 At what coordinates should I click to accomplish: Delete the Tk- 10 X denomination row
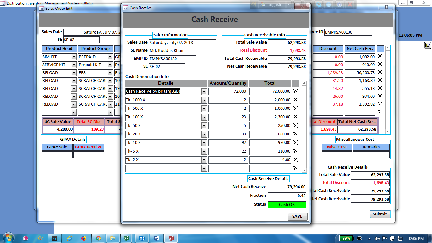(295, 142)
